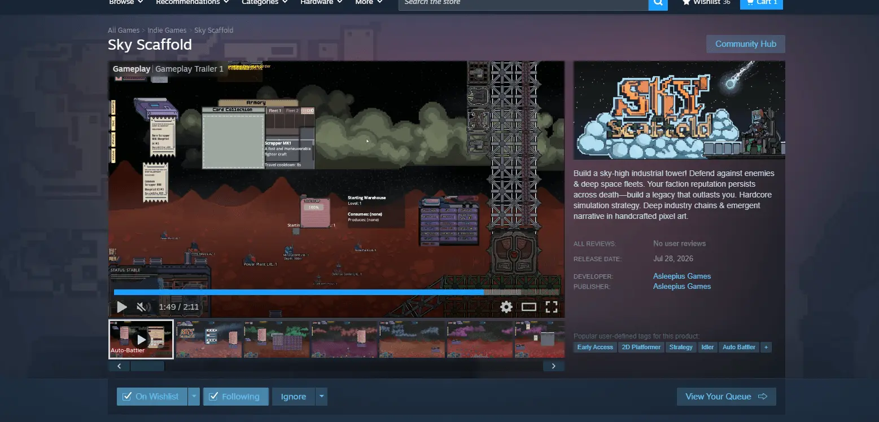The width and height of the screenshot is (879, 422).
Task: Select the second screenshot thumbnail
Action: pyautogui.click(x=209, y=340)
